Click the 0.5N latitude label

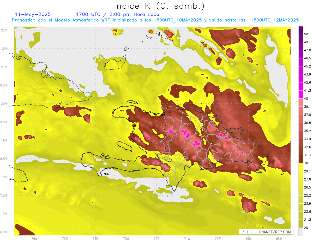(4, 85)
